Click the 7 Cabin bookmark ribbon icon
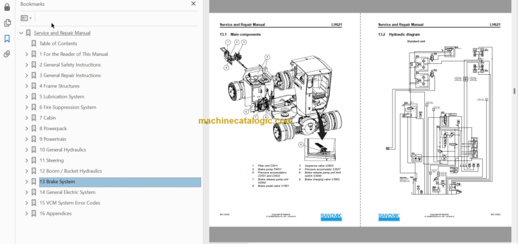518x244 pixels. point(34,118)
